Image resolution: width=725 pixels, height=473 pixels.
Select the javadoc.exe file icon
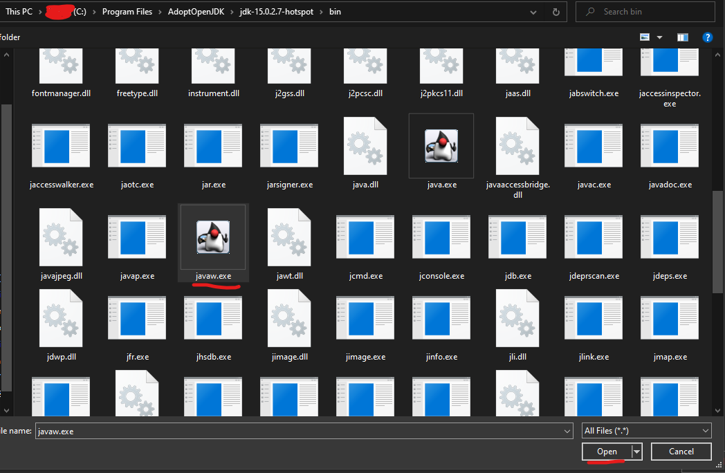click(670, 146)
